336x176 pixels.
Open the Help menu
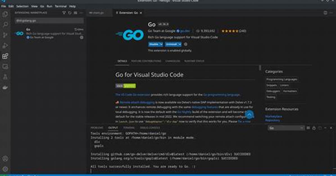pyautogui.click(x=72, y=6)
